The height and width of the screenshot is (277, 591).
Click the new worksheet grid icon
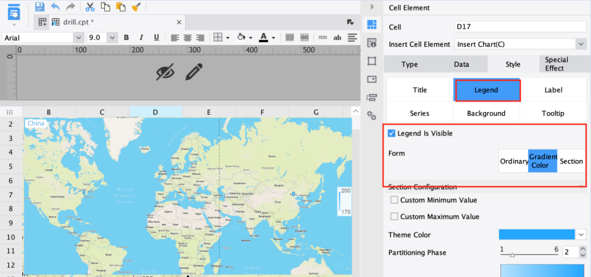point(43,22)
